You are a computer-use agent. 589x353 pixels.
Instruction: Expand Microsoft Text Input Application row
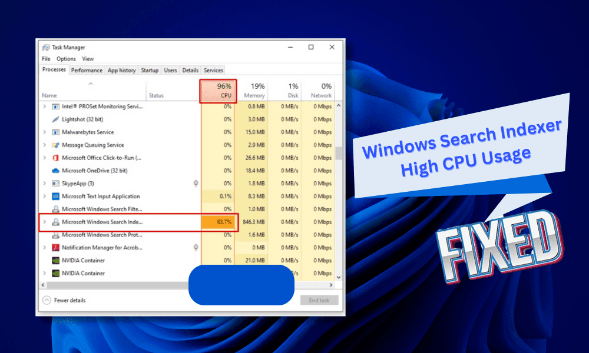coord(44,196)
